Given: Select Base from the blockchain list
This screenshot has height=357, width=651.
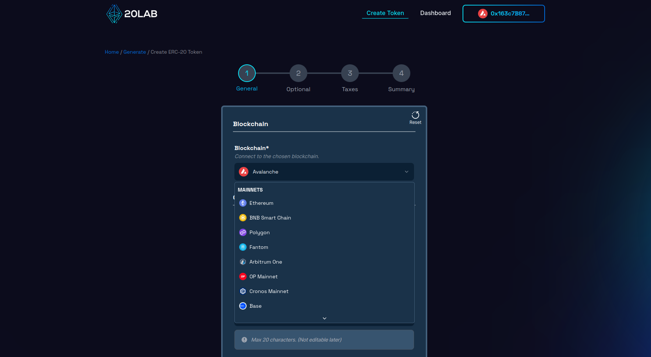Looking at the screenshot, I should [325, 306].
